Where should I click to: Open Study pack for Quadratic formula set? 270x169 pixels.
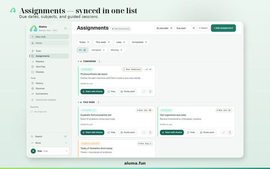point(128,132)
